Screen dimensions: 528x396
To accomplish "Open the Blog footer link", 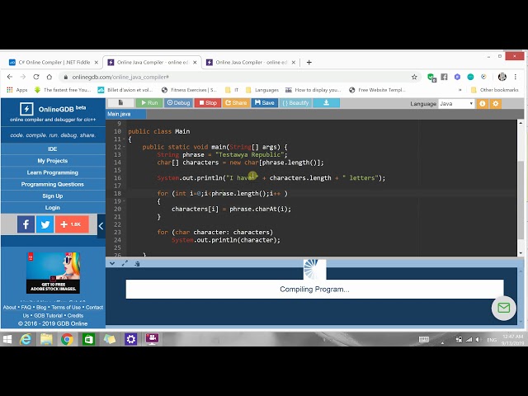I will coord(41,308).
